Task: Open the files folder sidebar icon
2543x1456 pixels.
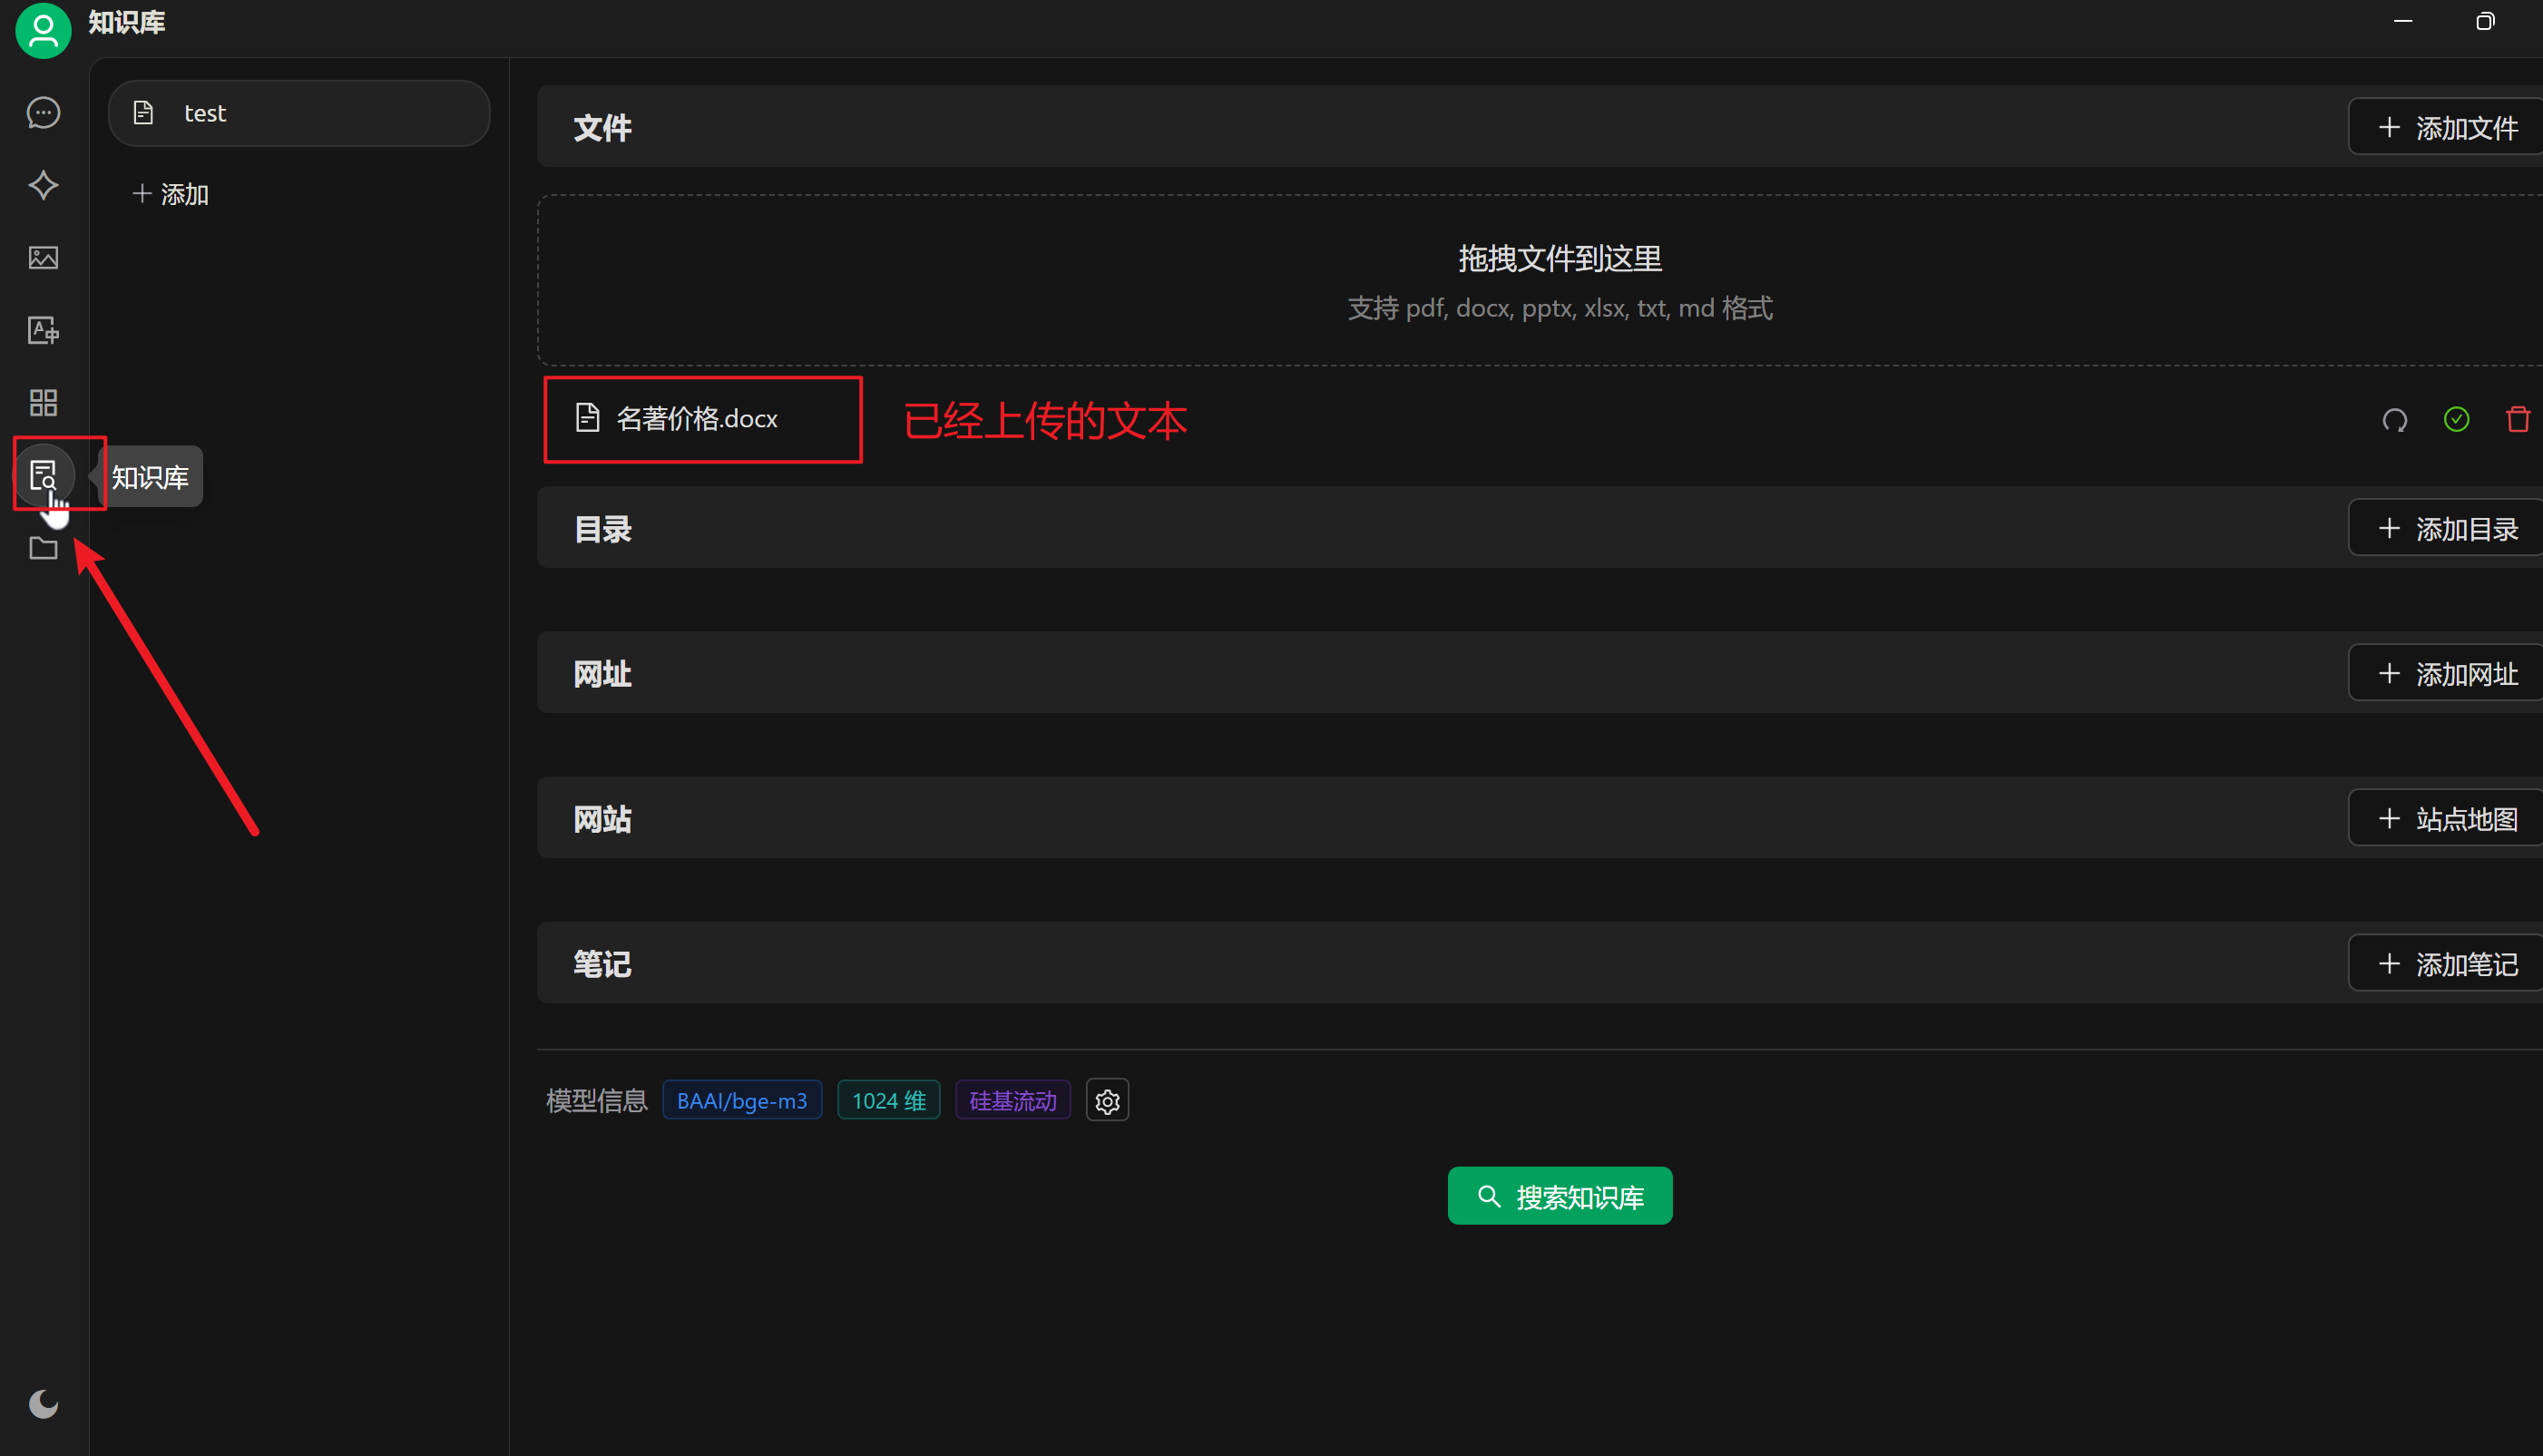Action: [x=43, y=548]
